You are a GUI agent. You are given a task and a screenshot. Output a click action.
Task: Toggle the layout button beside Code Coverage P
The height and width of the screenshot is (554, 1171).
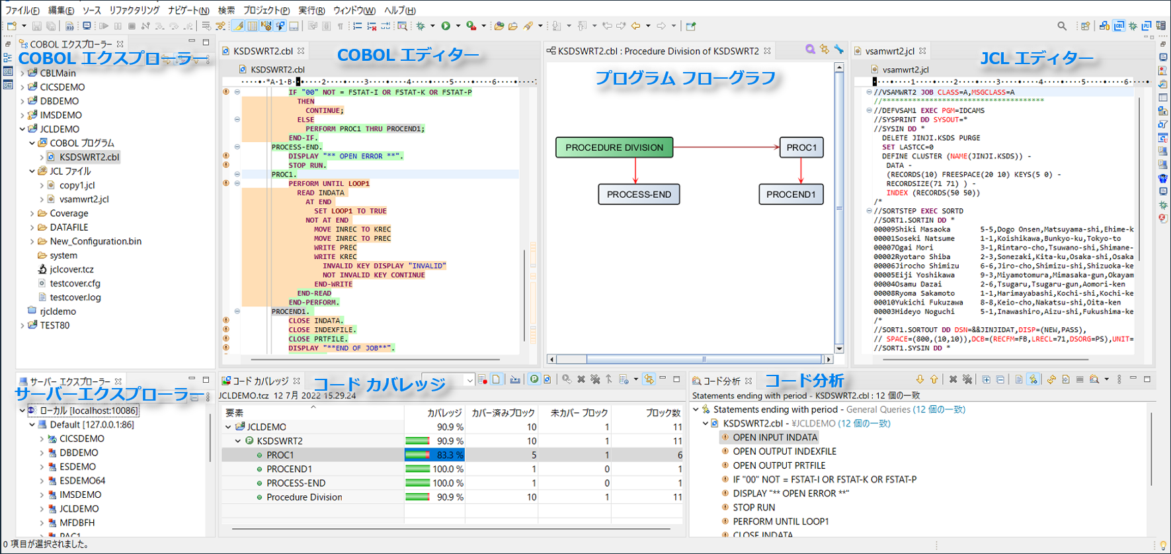pos(547,379)
